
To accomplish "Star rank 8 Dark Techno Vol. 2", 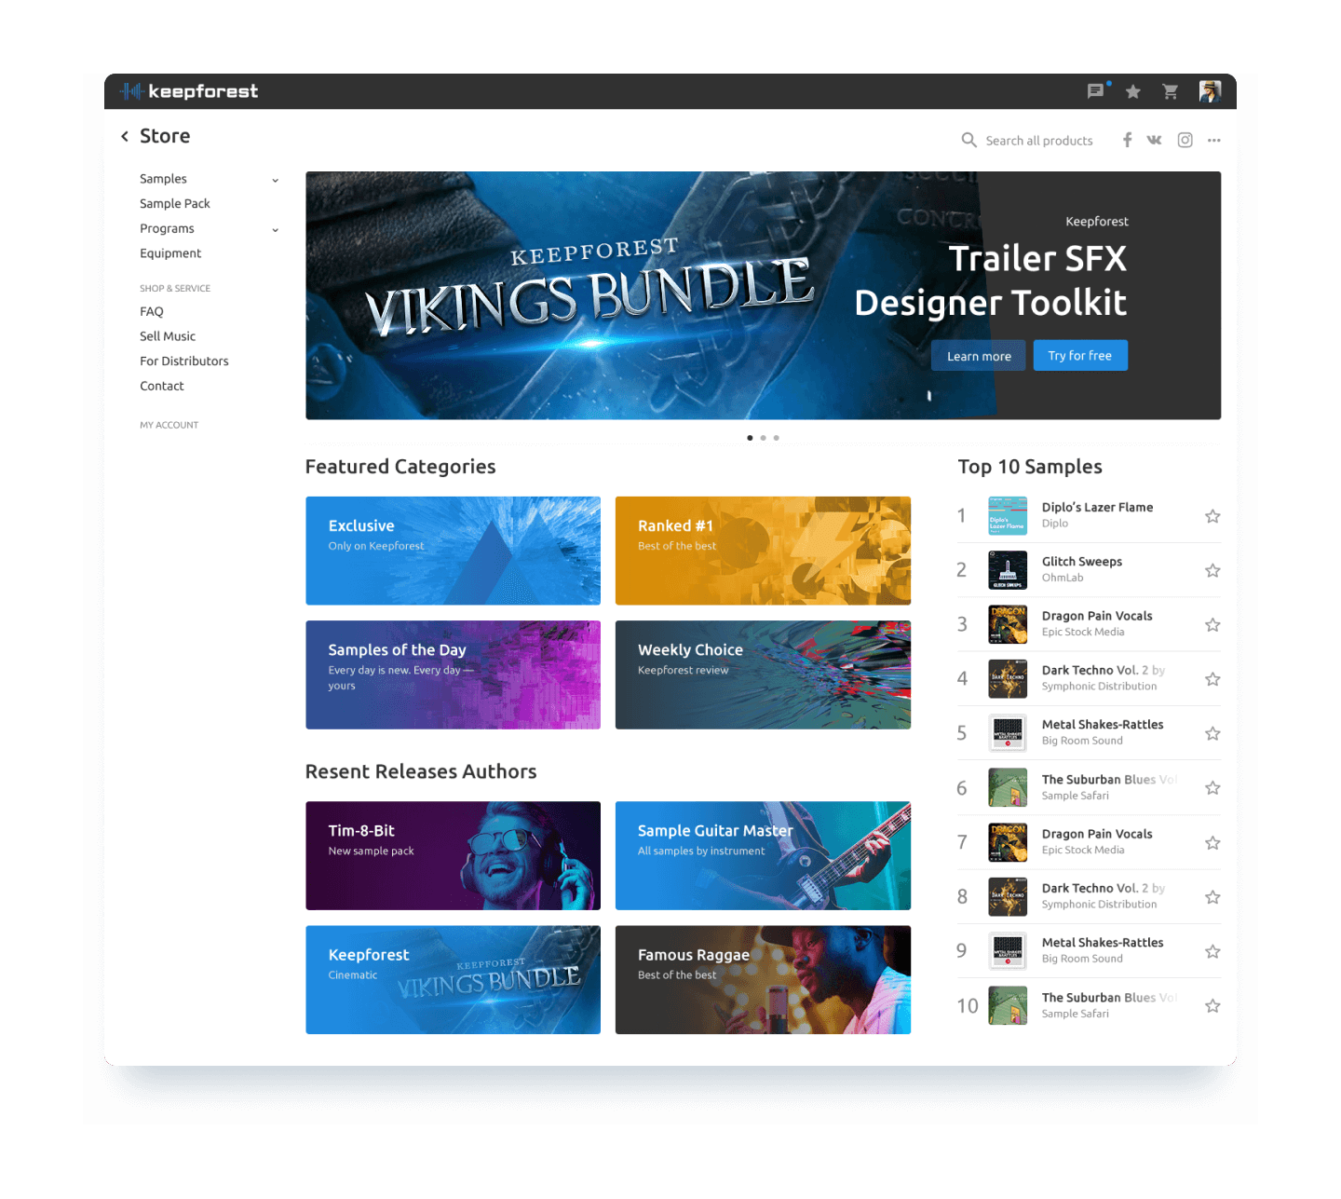I will pyautogui.click(x=1212, y=897).
